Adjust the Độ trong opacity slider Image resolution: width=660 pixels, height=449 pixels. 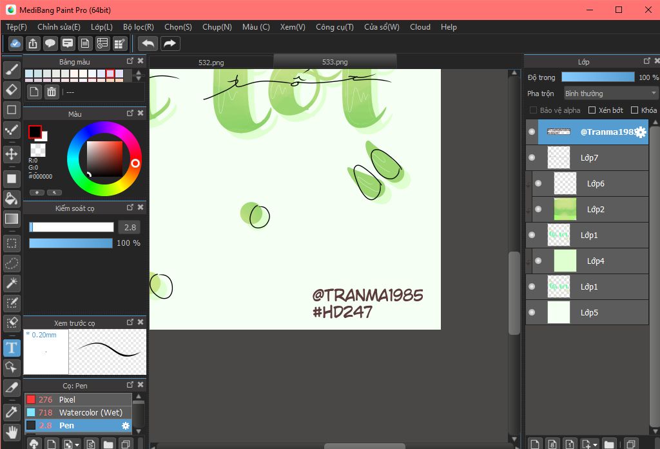[597, 77]
